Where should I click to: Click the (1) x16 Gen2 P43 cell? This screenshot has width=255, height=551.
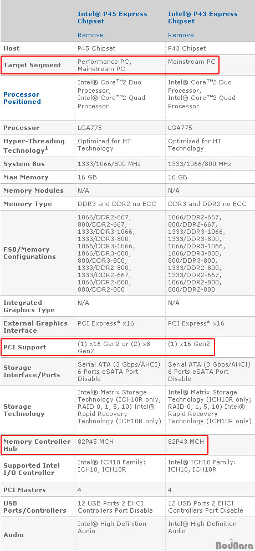pyautogui.click(x=188, y=344)
